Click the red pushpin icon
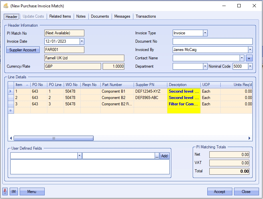 point(5,191)
